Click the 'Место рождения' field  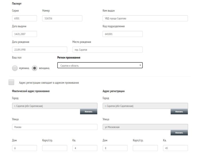pos(107,50)
